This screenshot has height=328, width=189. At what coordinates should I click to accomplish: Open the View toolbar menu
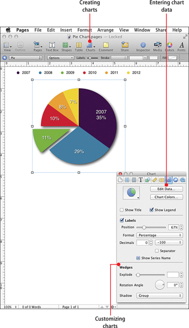point(7,47)
